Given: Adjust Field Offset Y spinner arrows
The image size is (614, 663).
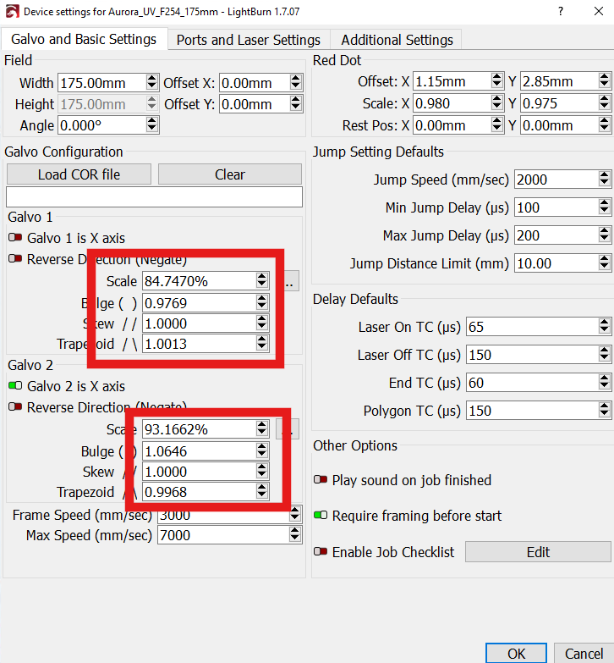Looking at the screenshot, I should (x=296, y=103).
